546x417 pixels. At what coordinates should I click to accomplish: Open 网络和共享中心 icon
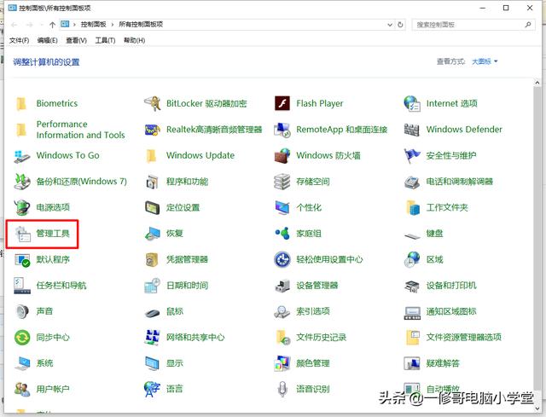(152, 338)
